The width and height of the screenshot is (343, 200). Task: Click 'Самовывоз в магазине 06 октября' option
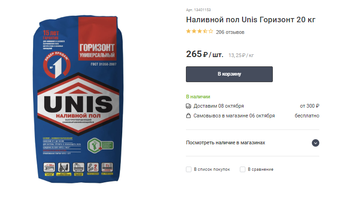pyautogui.click(x=234, y=116)
